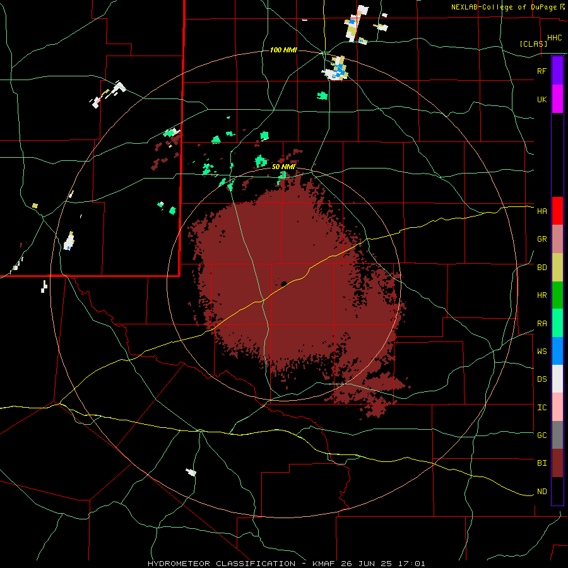Click the RA light green legend swatch
568x568 pixels.
click(557, 323)
